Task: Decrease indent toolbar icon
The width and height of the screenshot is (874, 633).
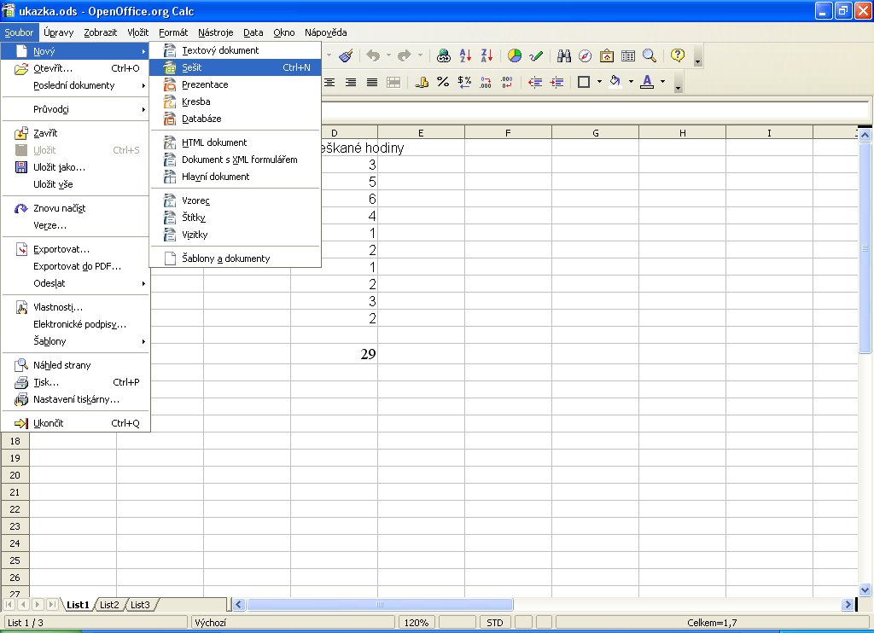Action: coord(535,83)
